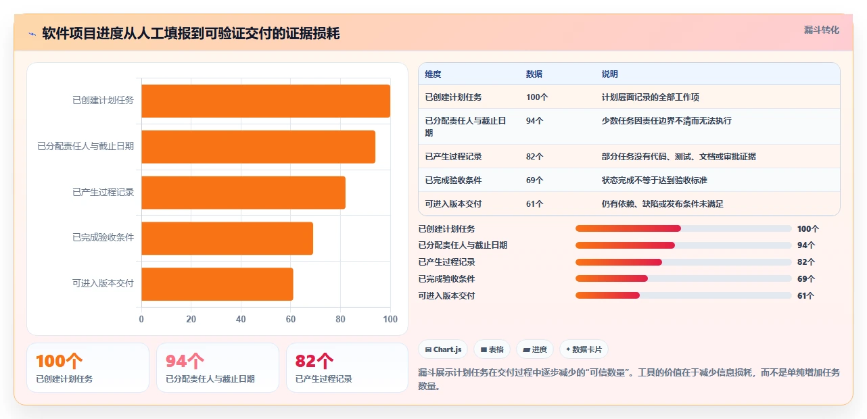Screen dimensions: 867x419
Task: Click the chart's y-axis label 可进入版本交付
Action: (103, 284)
